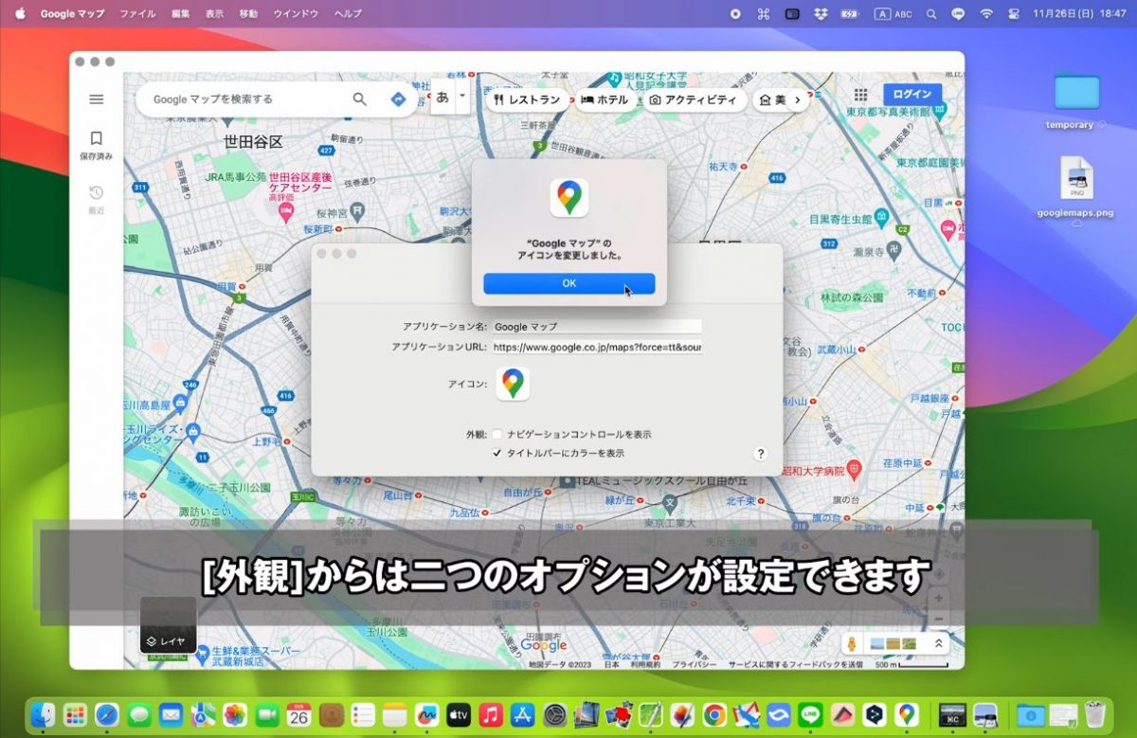Click the Pegman Street View icon

point(852,644)
